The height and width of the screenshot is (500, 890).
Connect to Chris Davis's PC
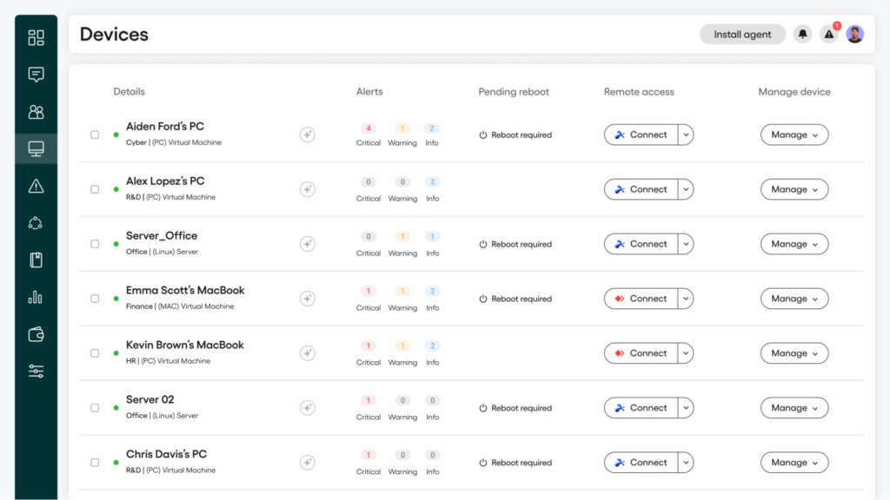pyautogui.click(x=641, y=463)
